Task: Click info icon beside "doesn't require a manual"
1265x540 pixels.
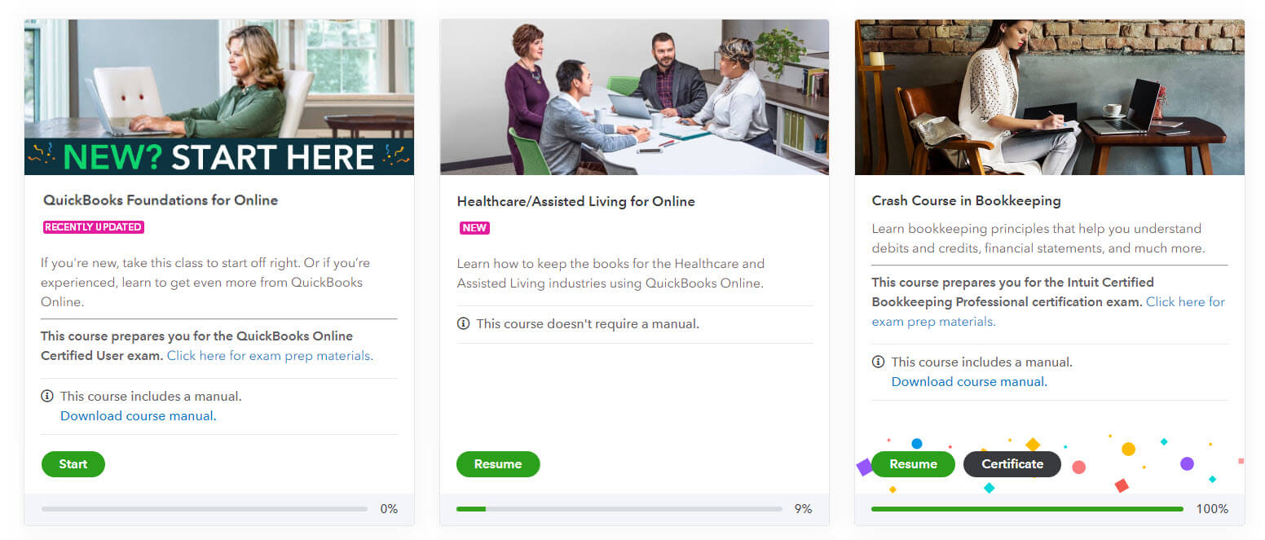Action: pos(464,323)
